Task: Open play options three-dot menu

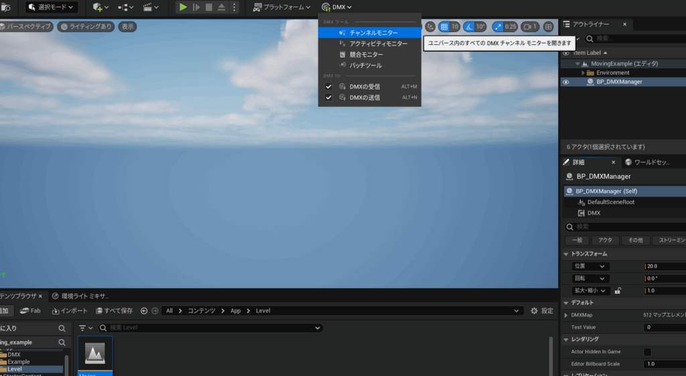Action: click(234, 7)
